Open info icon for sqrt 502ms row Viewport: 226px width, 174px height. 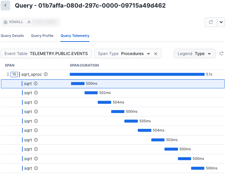click(x=36, y=93)
